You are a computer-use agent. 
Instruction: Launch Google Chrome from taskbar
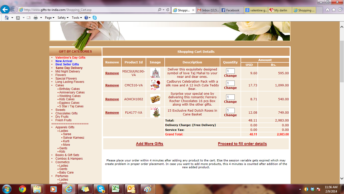(23, 189)
